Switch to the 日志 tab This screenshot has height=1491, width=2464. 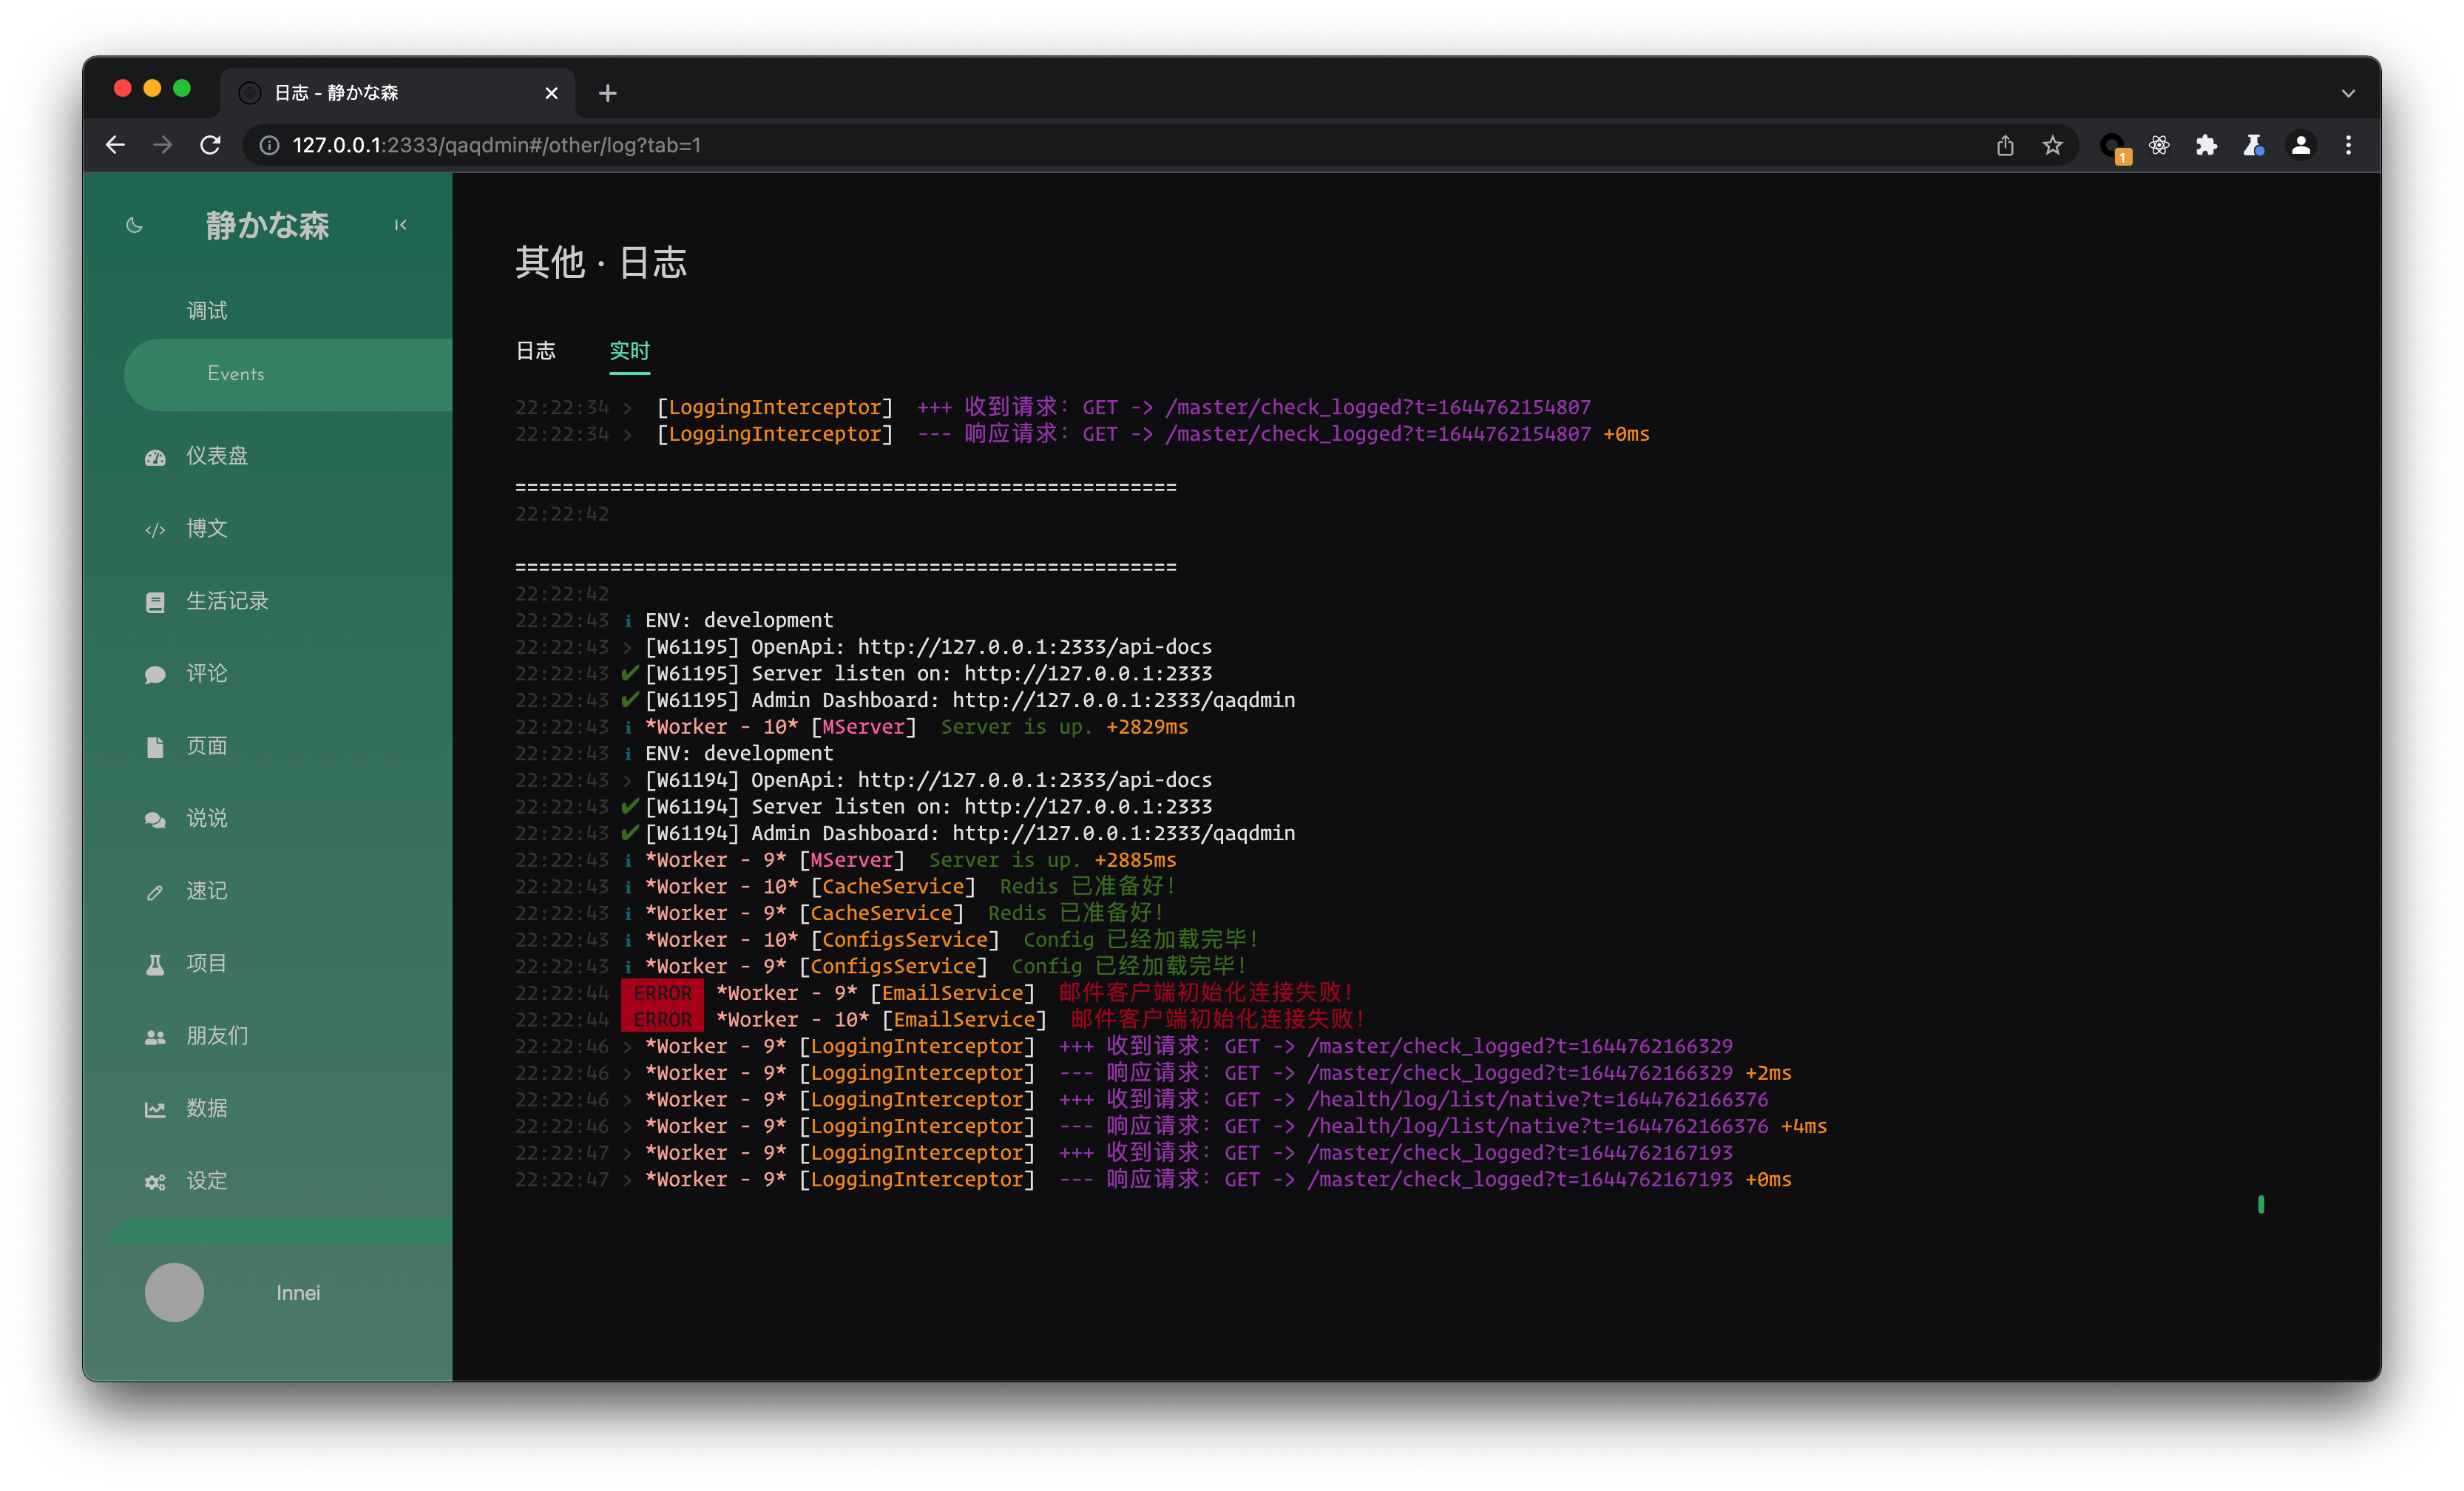(536, 351)
